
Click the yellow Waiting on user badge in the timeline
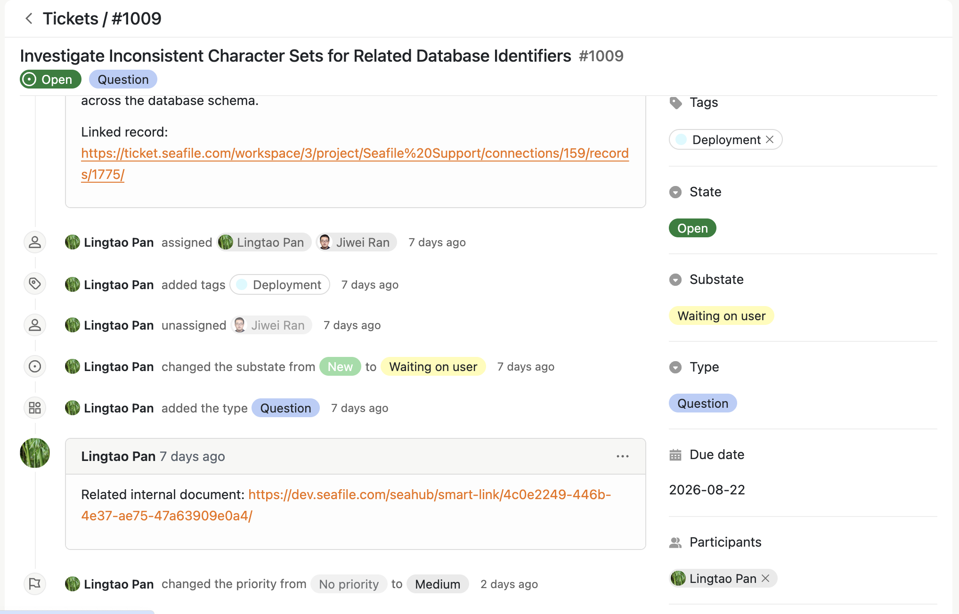coord(433,366)
